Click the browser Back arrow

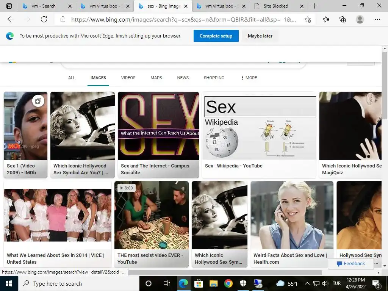[10, 19]
